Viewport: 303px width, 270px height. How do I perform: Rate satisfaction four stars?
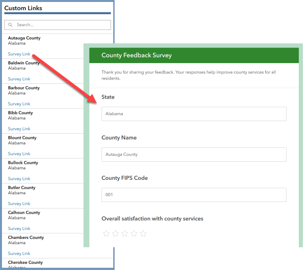(x=134, y=233)
